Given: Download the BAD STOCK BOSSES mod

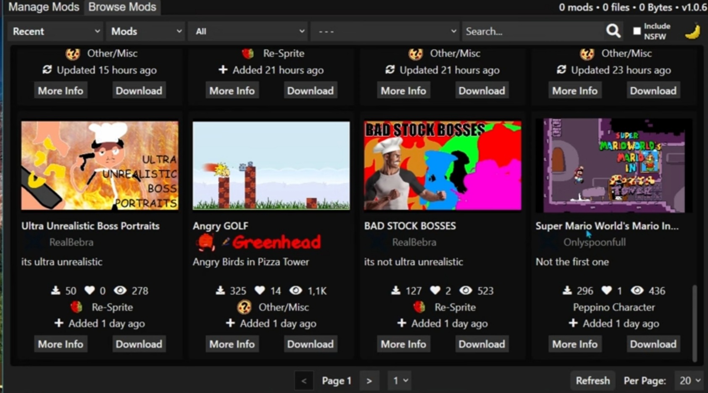Looking at the screenshot, I should pos(482,344).
